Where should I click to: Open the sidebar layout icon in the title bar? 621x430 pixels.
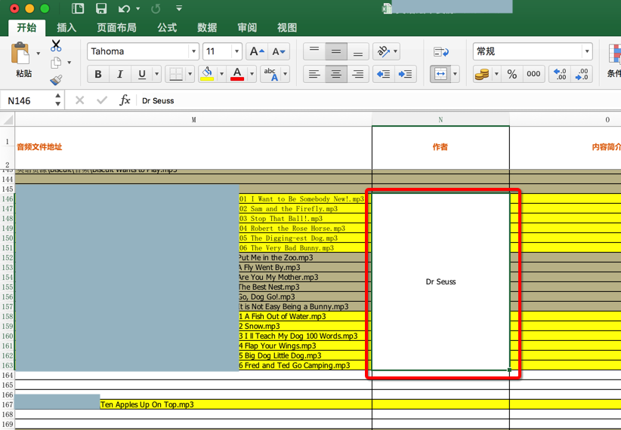[78, 8]
